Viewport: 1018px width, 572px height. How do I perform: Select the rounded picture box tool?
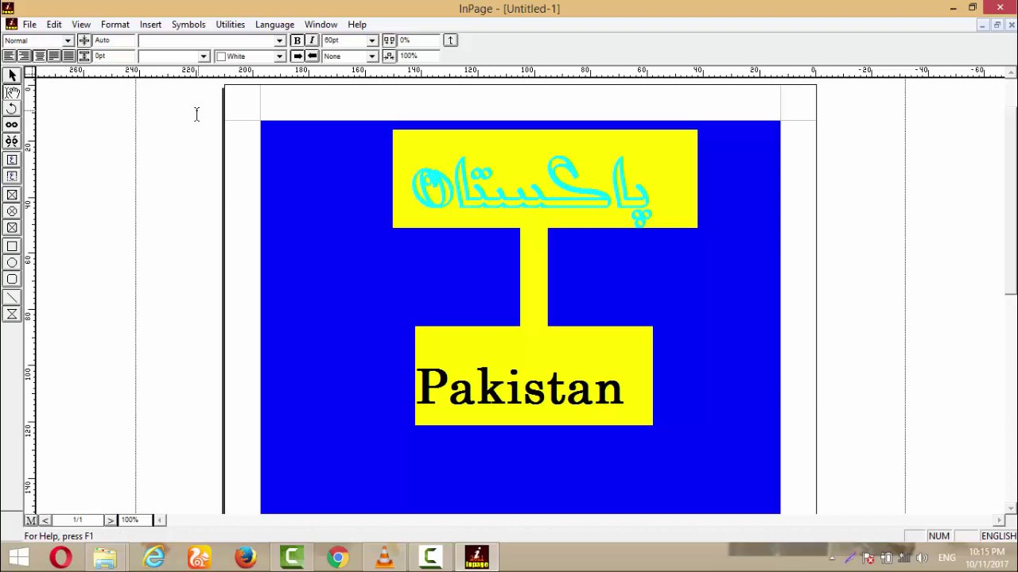[x=12, y=227]
